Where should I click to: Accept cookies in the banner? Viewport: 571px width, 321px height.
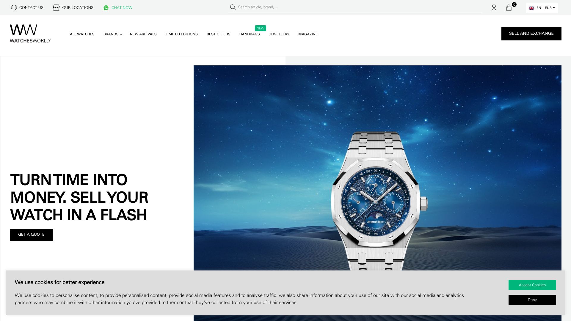(x=532, y=285)
